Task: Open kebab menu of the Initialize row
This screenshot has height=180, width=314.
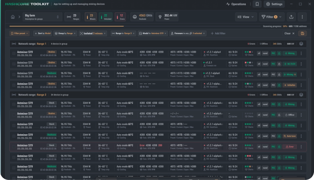Action: (301, 85)
